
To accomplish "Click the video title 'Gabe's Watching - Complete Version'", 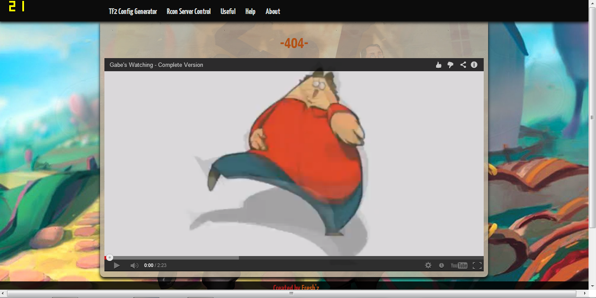I will click(x=156, y=65).
